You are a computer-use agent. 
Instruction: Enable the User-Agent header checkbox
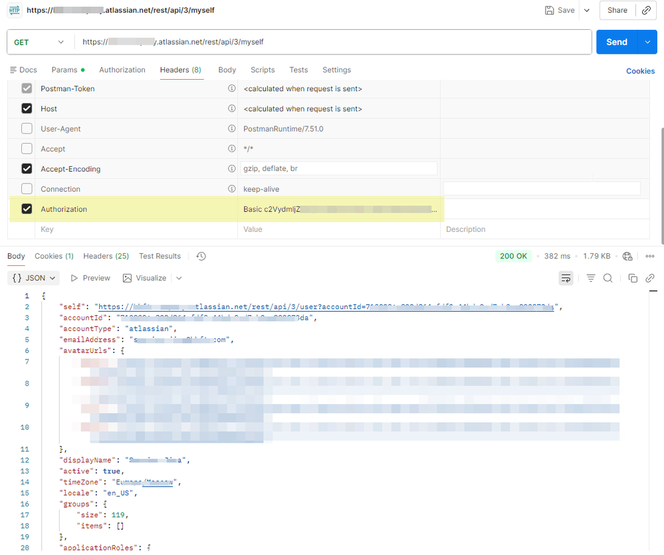[x=27, y=128]
